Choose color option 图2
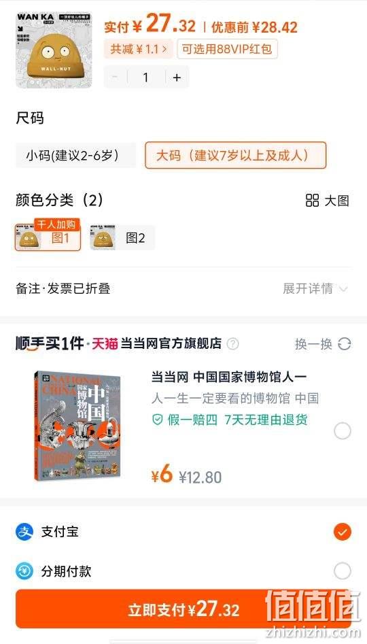 pos(122,237)
